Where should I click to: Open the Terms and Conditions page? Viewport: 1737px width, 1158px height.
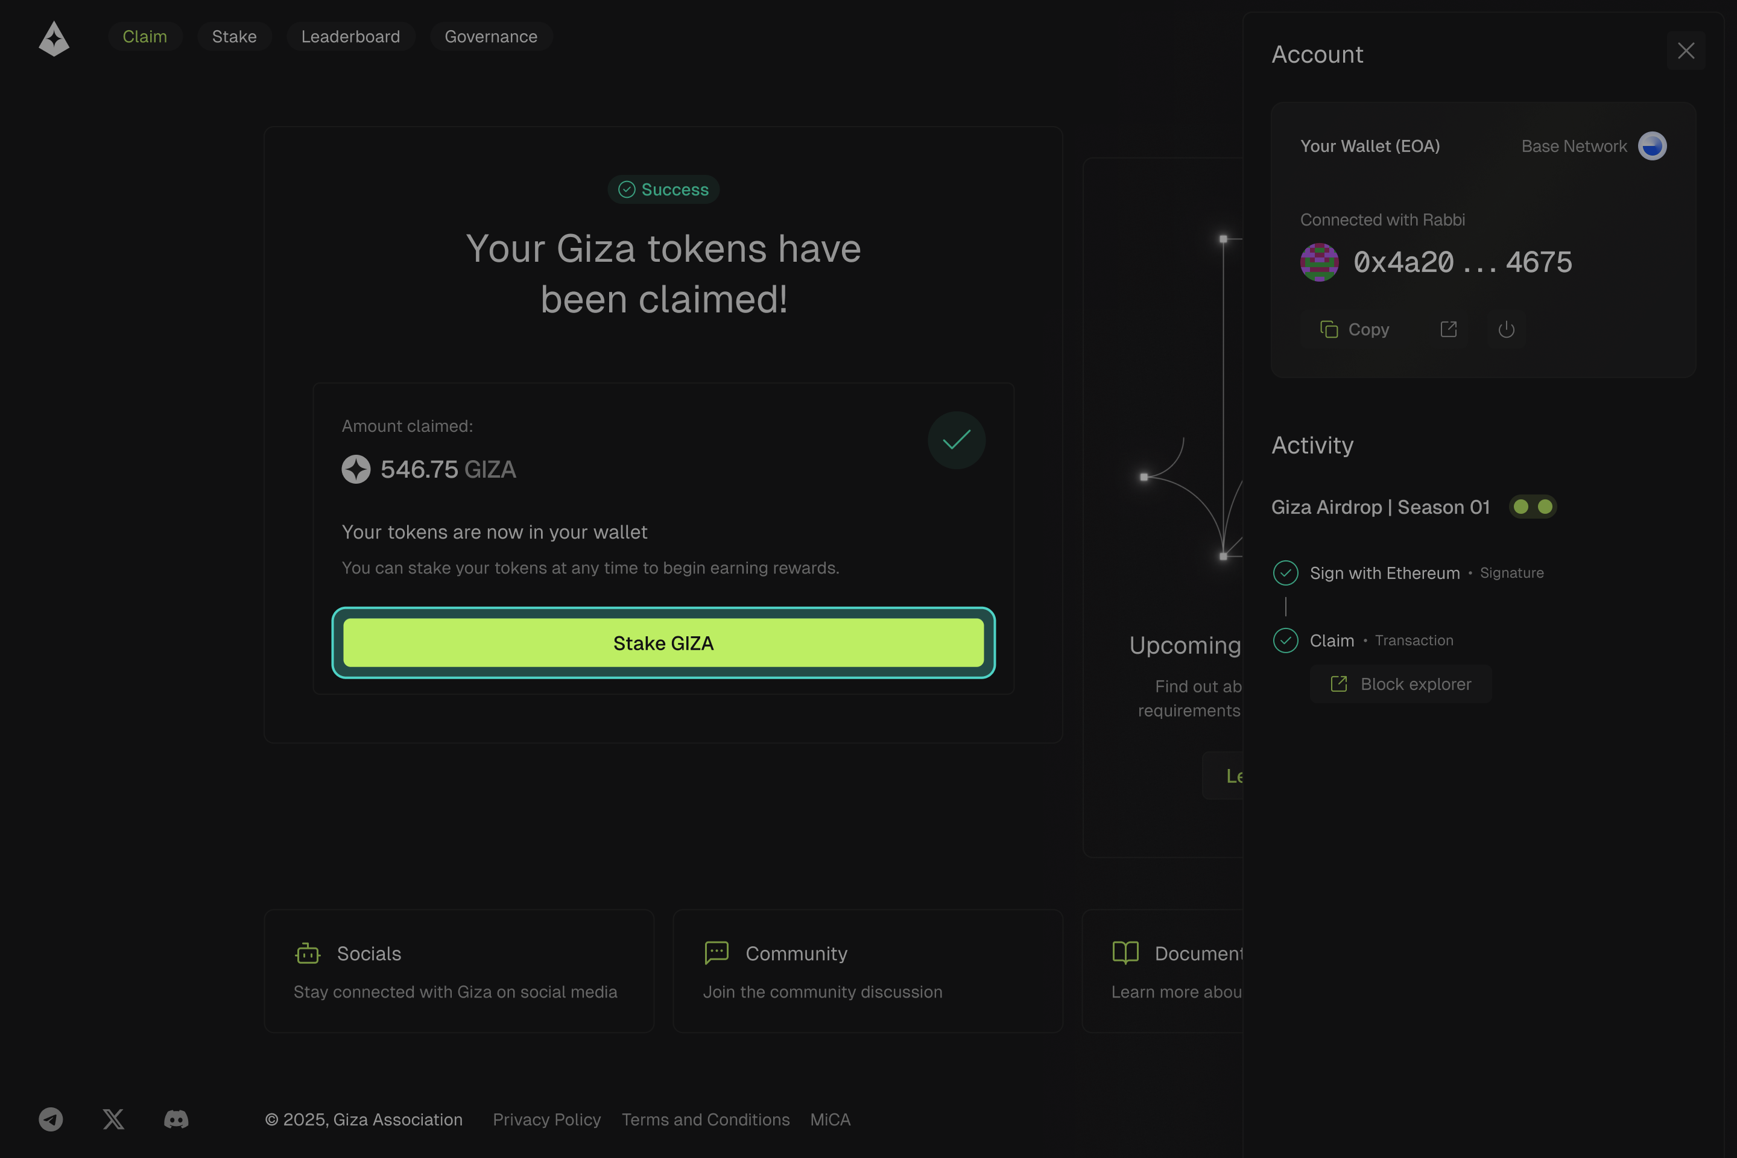click(x=705, y=1119)
